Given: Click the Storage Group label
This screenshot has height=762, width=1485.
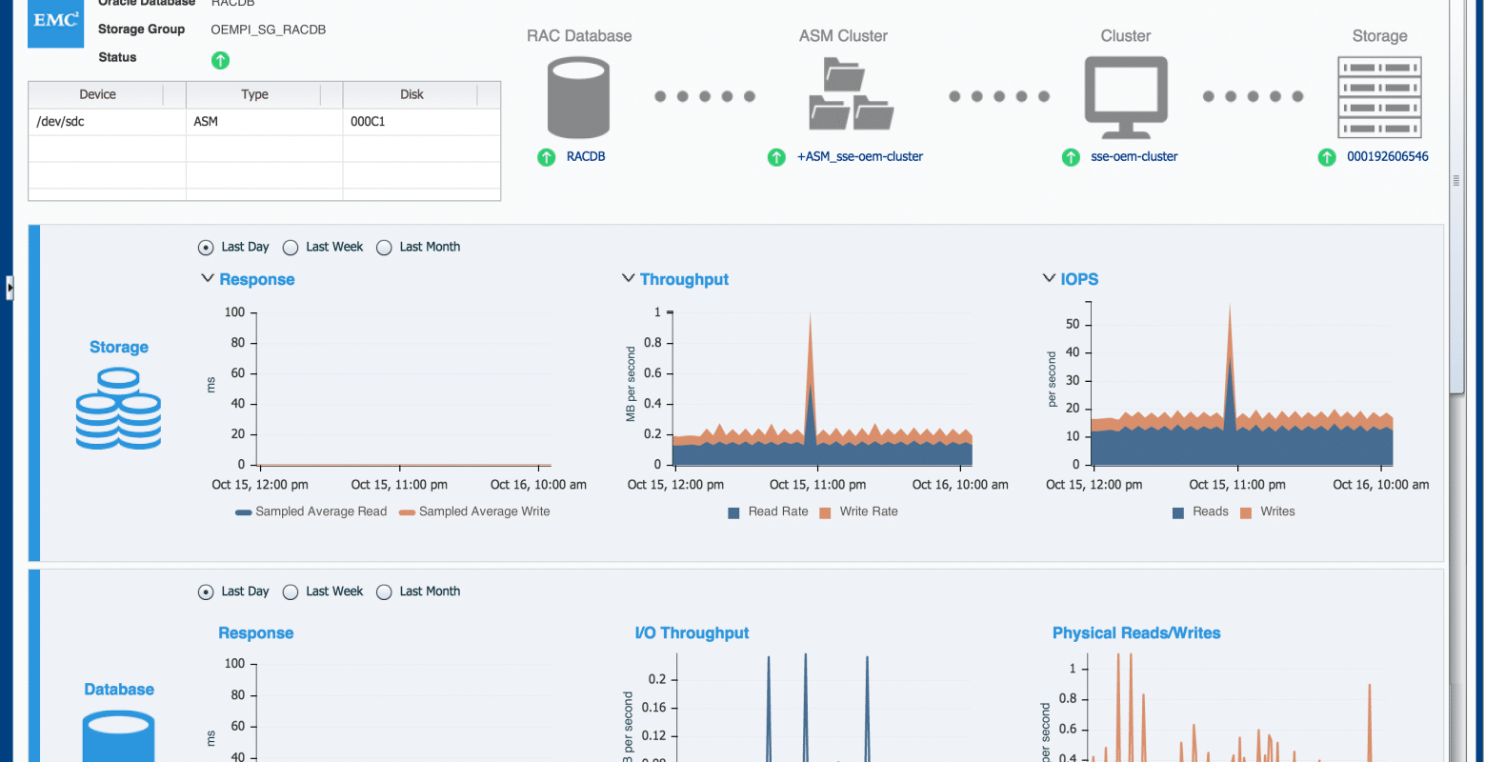Looking at the screenshot, I should 142,30.
